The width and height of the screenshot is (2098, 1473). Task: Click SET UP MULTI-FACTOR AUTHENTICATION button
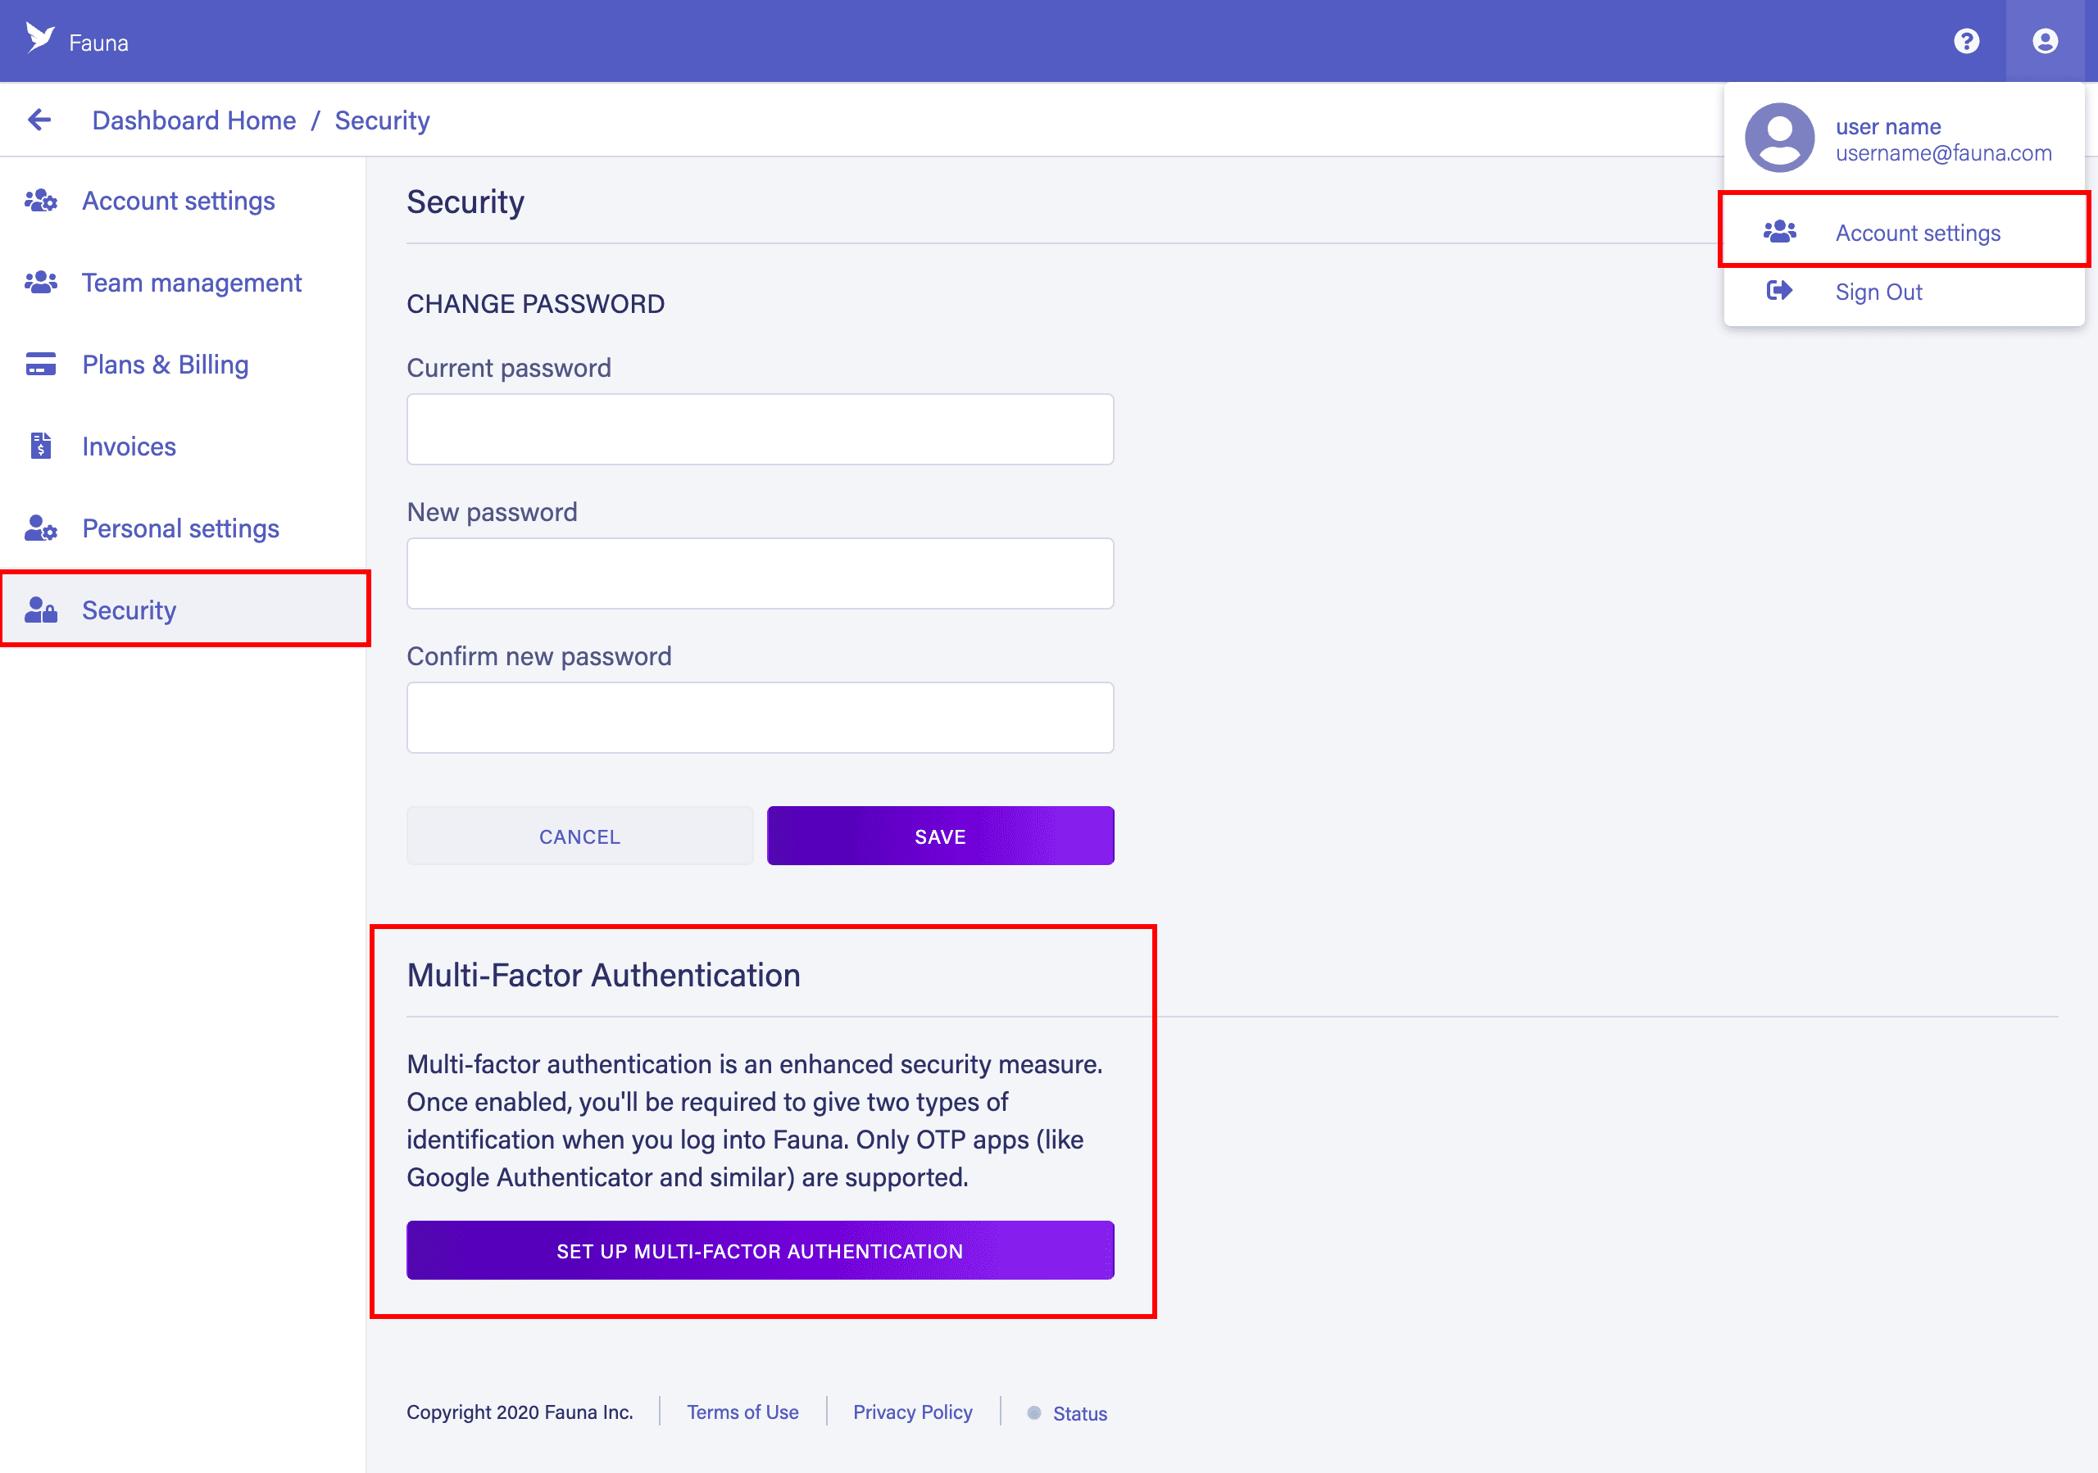coord(759,1250)
